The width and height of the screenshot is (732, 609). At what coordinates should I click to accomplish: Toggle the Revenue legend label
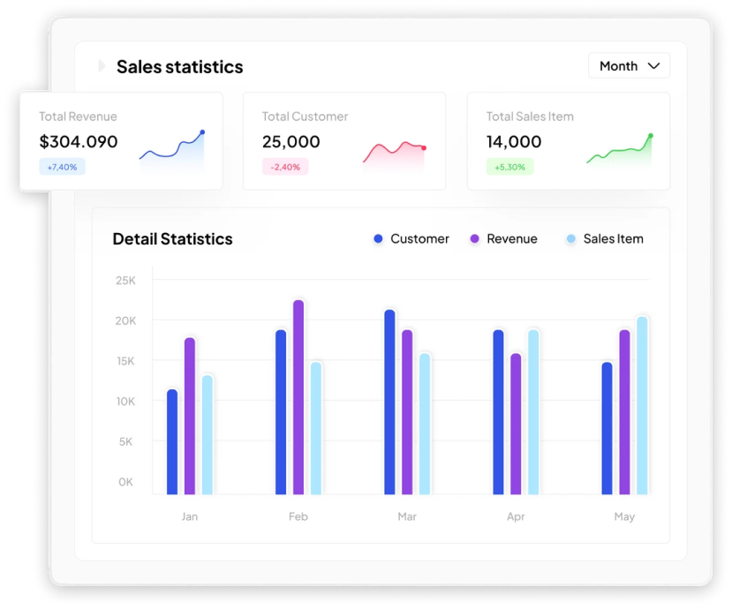[x=512, y=239]
